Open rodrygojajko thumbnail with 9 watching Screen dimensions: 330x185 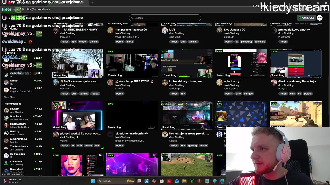[x=241, y=63]
